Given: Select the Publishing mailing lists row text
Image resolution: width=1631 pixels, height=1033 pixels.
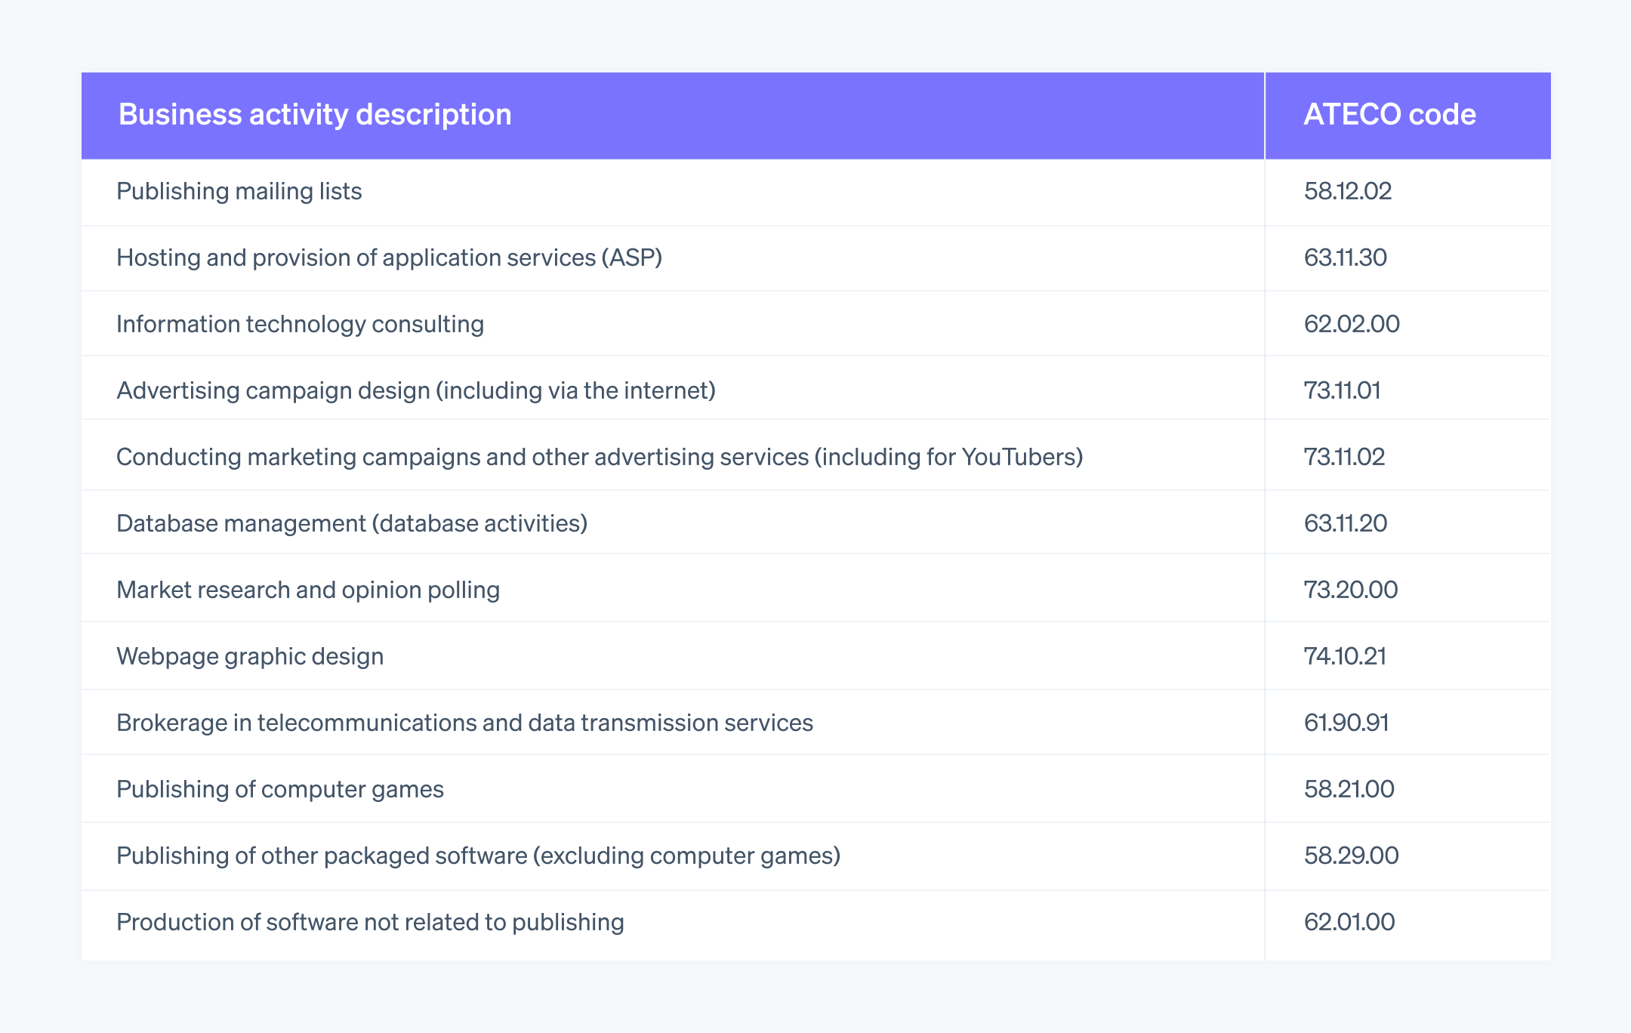Looking at the screenshot, I should click(x=239, y=191).
